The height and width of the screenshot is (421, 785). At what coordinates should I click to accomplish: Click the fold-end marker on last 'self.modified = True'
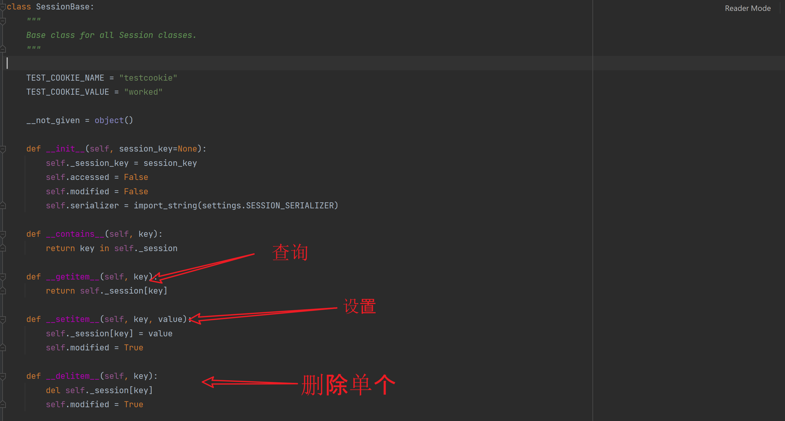[3, 405]
